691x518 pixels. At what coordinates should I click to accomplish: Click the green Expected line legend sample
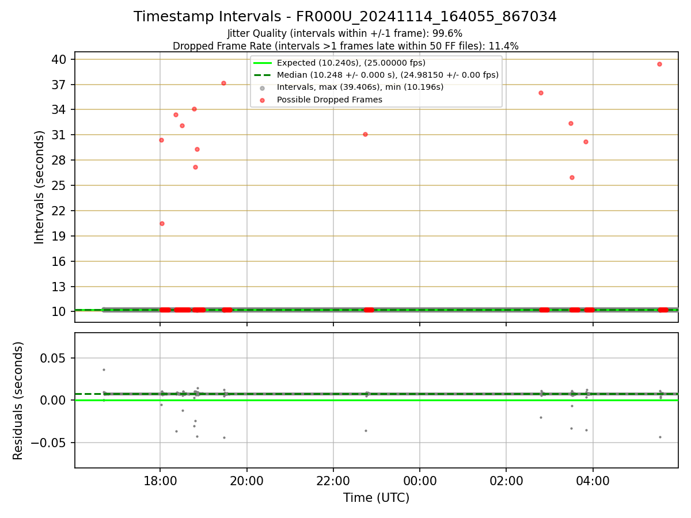pos(263,63)
